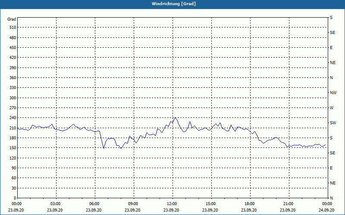
Task: Click the 0 degree axis label
Action: click(x=15, y=198)
